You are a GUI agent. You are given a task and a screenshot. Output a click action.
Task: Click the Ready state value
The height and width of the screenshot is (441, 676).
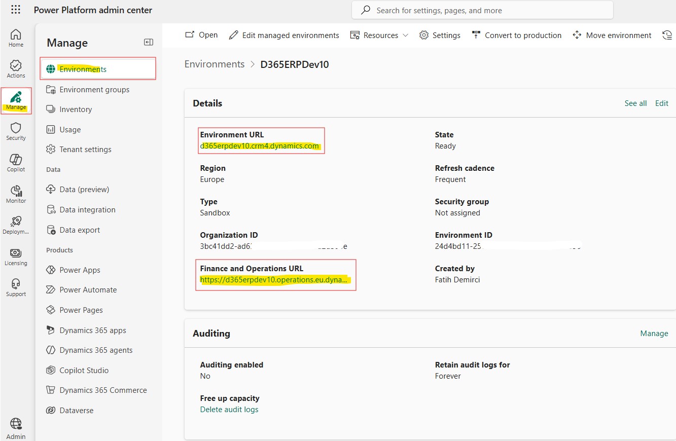pos(445,146)
